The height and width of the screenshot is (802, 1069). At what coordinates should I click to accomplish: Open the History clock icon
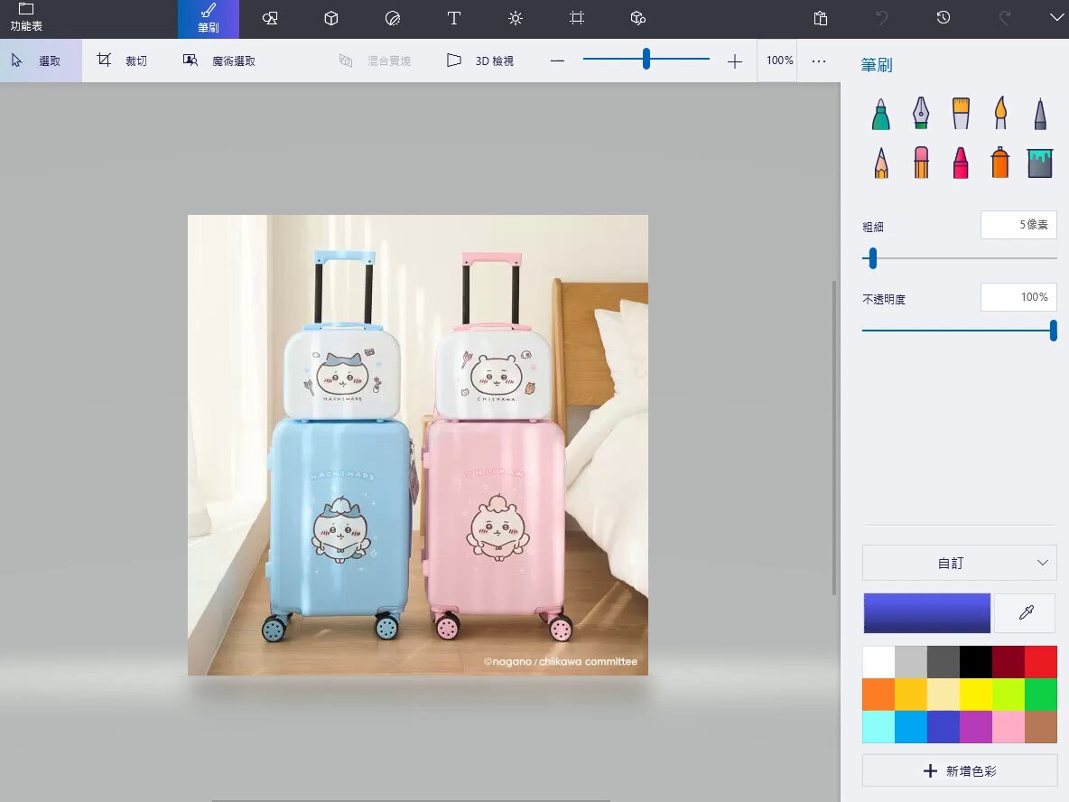944,18
